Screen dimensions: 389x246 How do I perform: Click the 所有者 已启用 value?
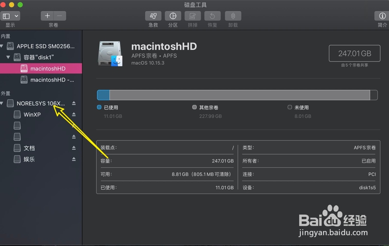pyautogui.click(x=369, y=161)
